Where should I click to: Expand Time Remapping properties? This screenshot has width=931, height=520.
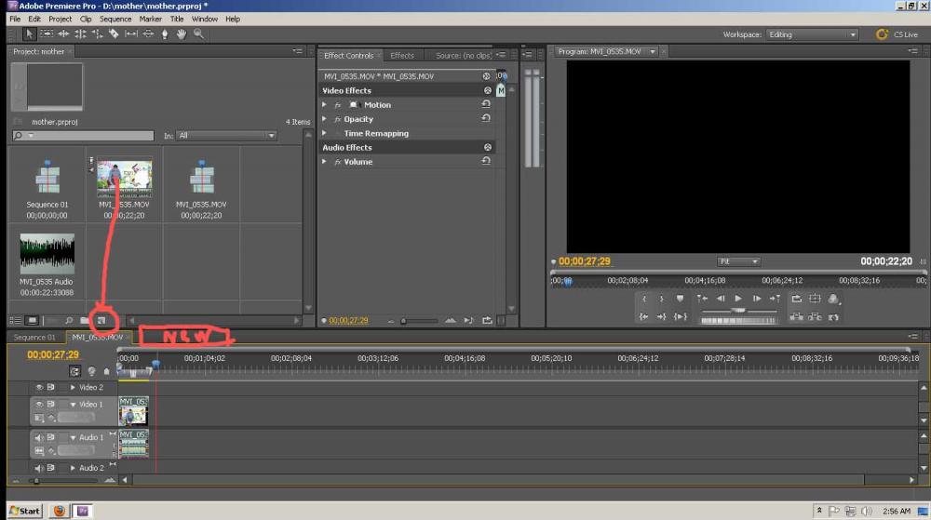[324, 133]
